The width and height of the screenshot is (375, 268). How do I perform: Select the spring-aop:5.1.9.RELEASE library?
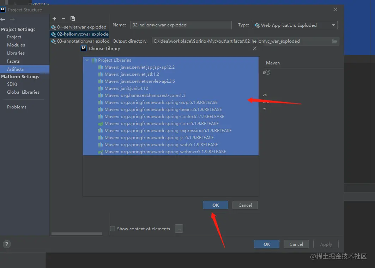(171, 102)
